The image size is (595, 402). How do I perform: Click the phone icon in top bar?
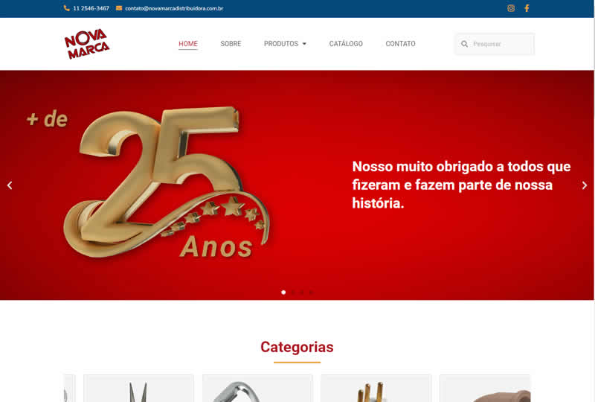click(x=66, y=8)
